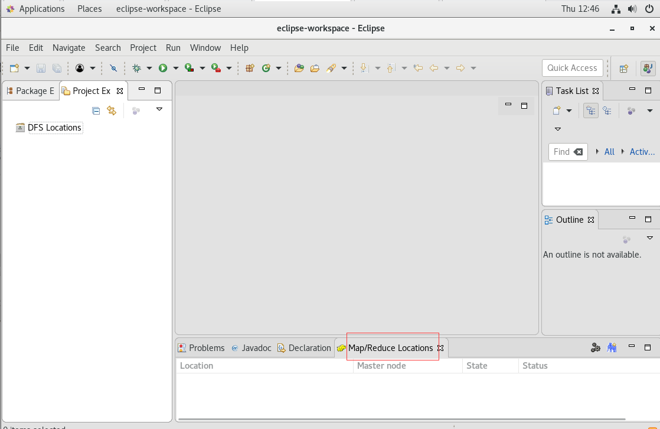Screen dimensions: 660x429
Task: Open the Outline view menu arrow
Action: click(649, 238)
